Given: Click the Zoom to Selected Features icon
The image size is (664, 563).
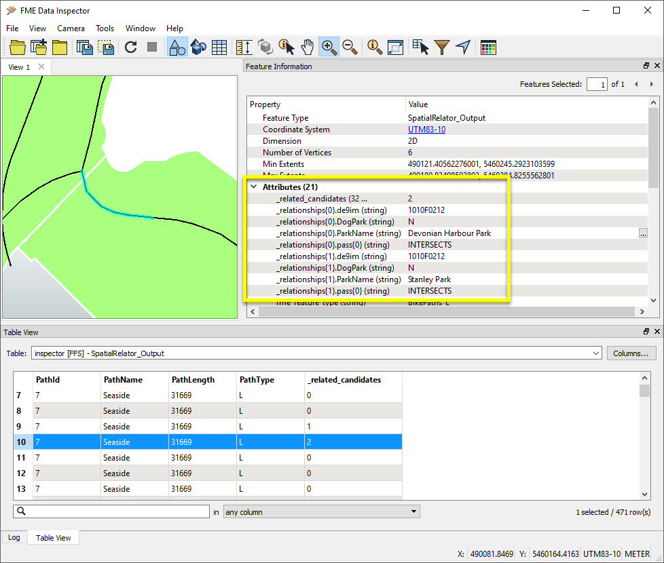Looking at the screenshot, I should [375, 47].
